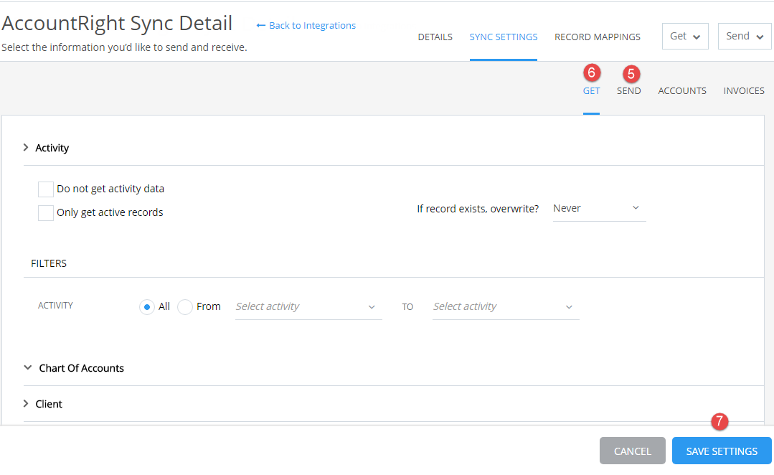Switch to RECORD MAPPINGS tab
The width and height of the screenshot is (774, 475).
tap(598, 37)
